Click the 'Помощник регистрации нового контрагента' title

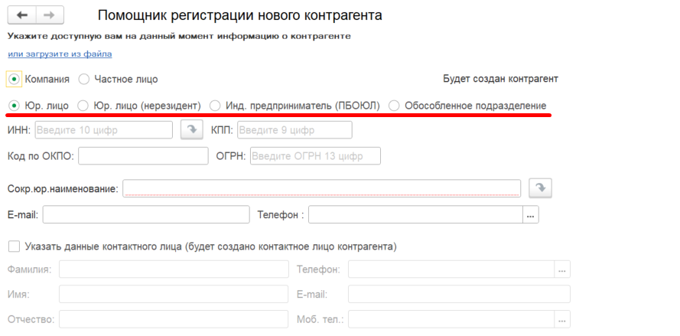240,15
